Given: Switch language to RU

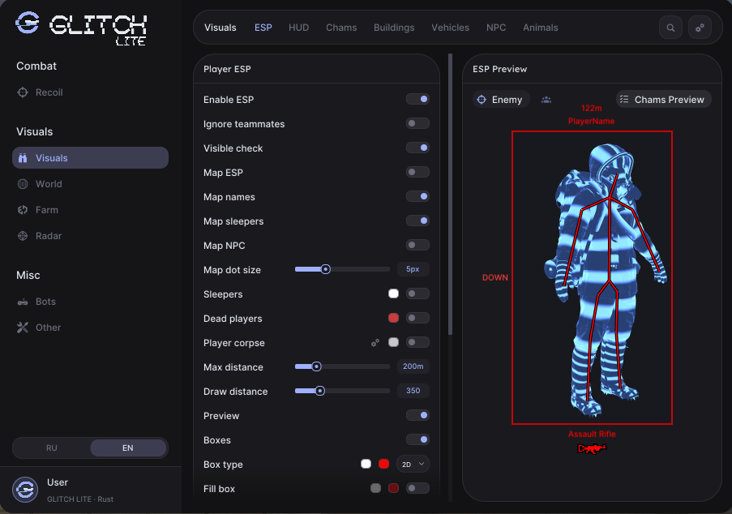Looking at the screenshot, I should pyautogui.click(x=51, y=448).
